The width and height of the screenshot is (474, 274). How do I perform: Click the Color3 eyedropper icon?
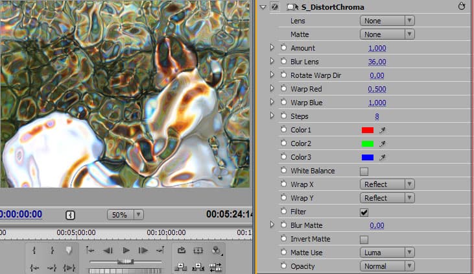point(383,157)
